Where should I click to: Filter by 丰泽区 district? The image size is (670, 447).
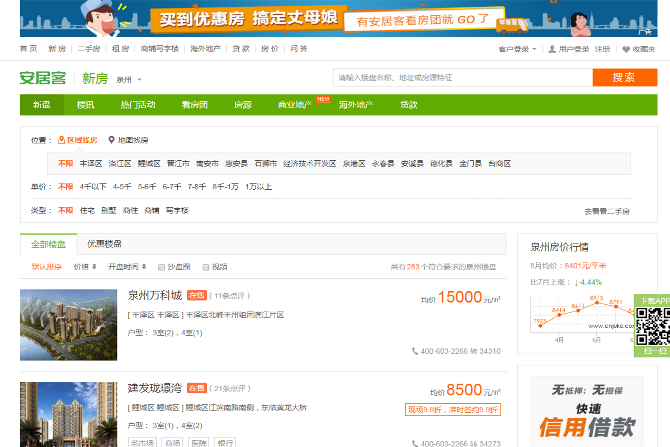91,163
